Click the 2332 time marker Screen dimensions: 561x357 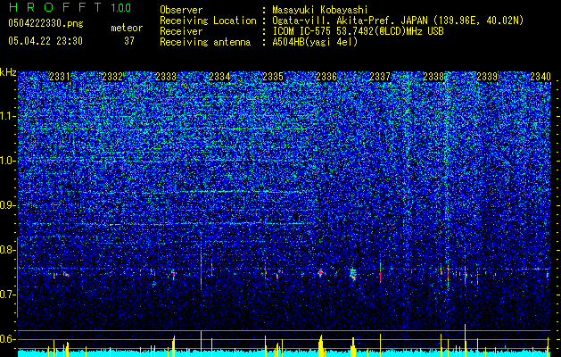[112, 77]
